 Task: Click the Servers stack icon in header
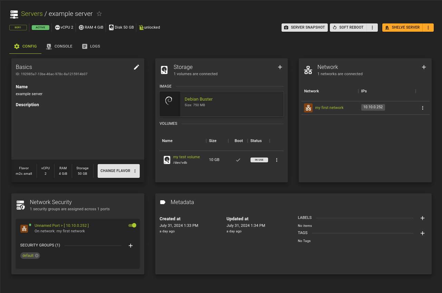pyautogui.click(x=14, y=14)
